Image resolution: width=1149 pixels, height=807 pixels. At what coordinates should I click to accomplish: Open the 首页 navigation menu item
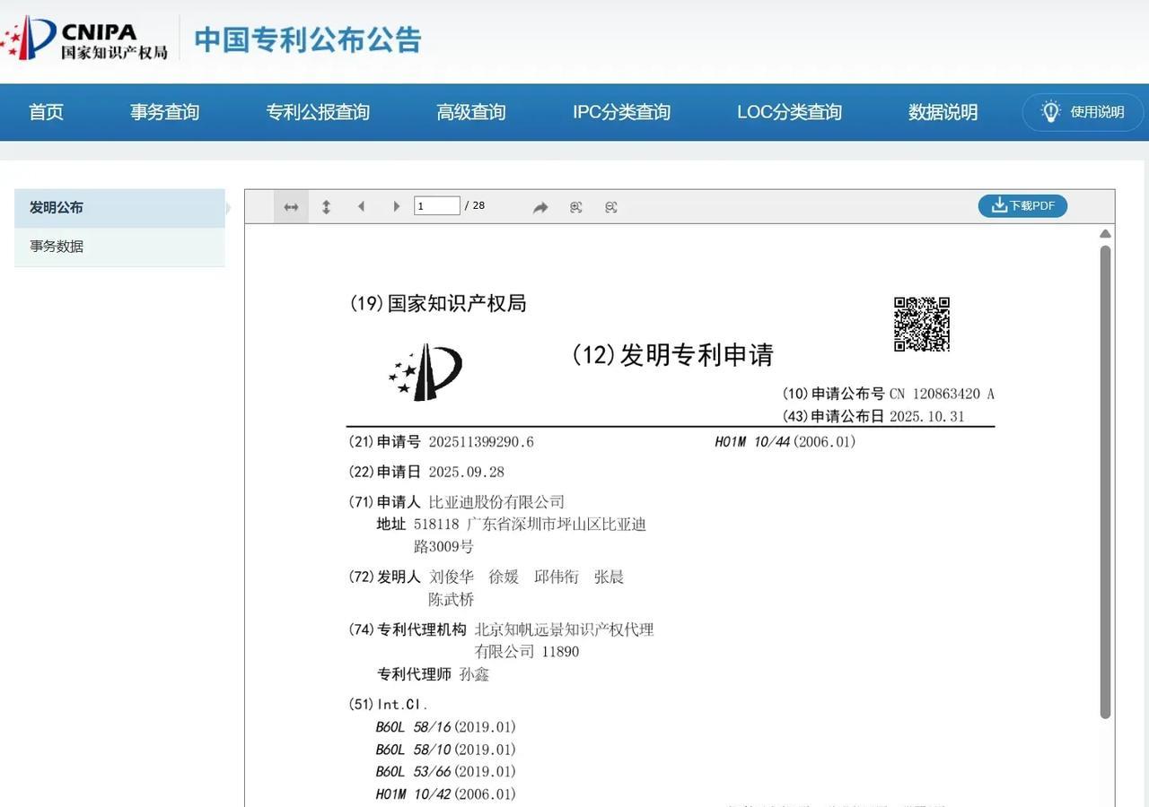click(46, 112)
